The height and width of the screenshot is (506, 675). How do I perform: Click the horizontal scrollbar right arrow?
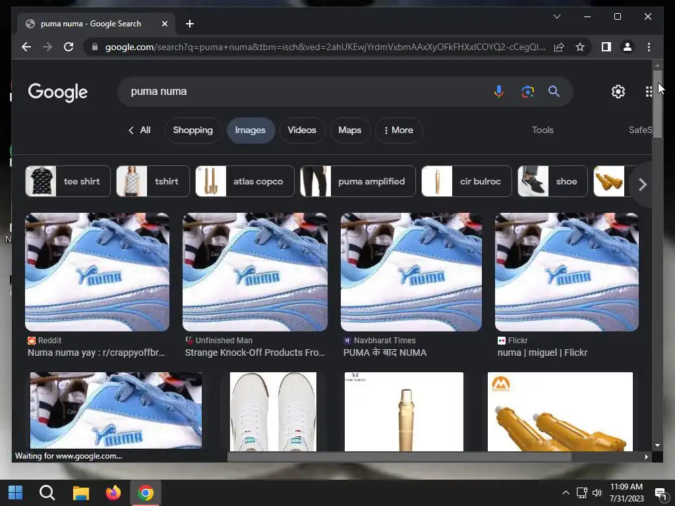pos(646,457)
